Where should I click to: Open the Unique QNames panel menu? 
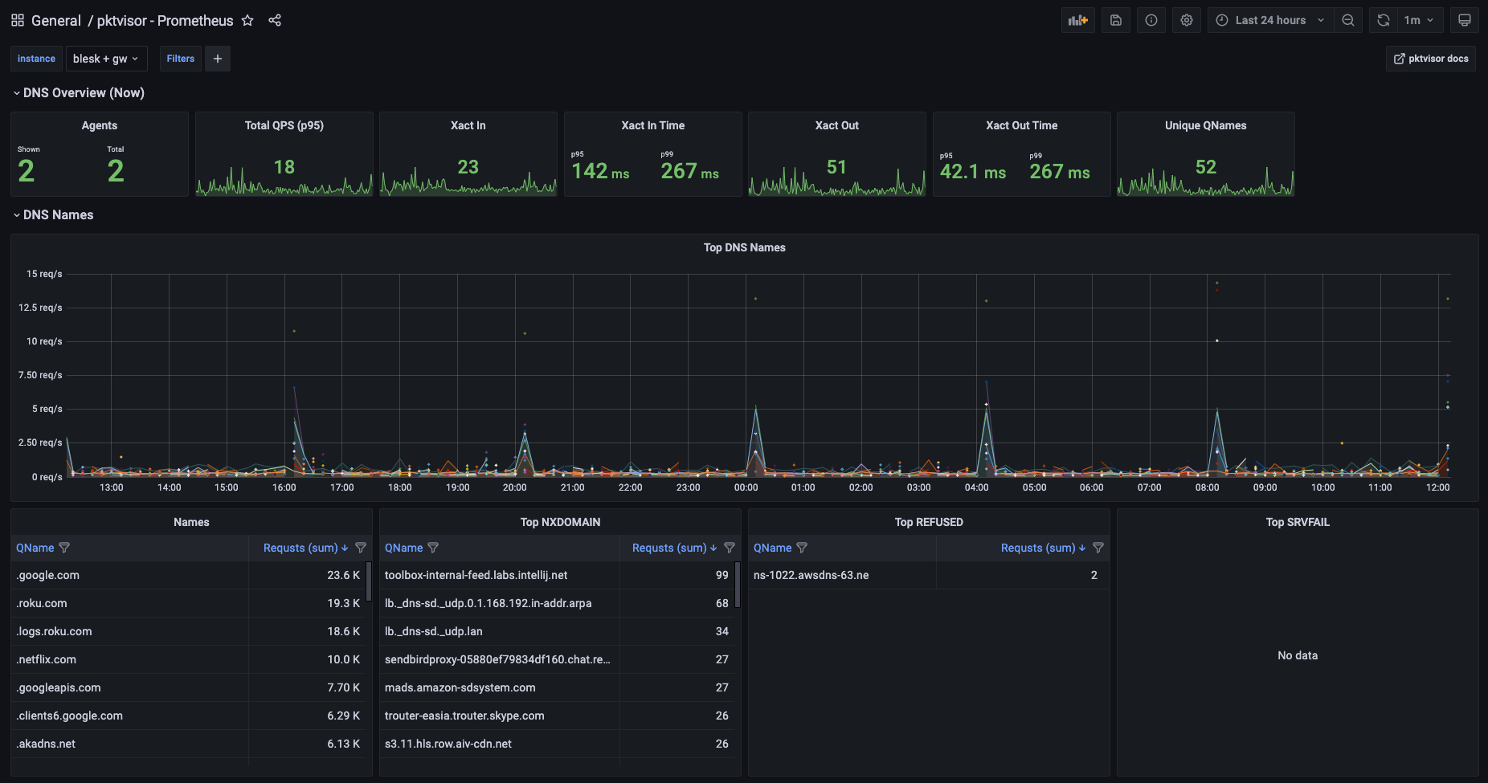pos(1206,125)
